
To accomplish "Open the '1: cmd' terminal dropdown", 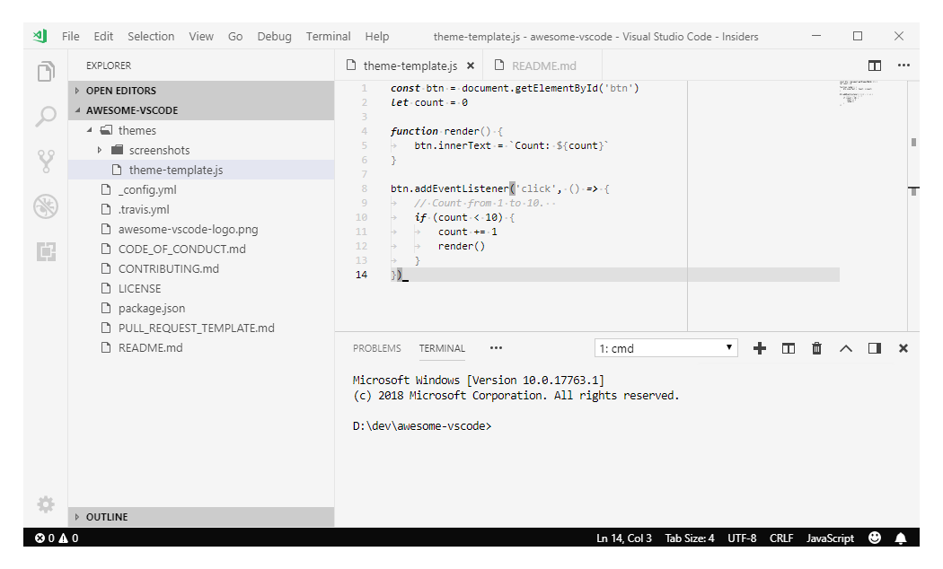I will (665, 347).
